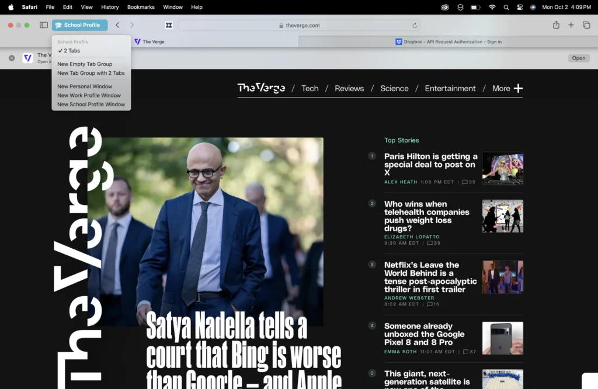598x389 pixels.
Task: Toggle the Safari sidebar
Action: click(43, 25)
